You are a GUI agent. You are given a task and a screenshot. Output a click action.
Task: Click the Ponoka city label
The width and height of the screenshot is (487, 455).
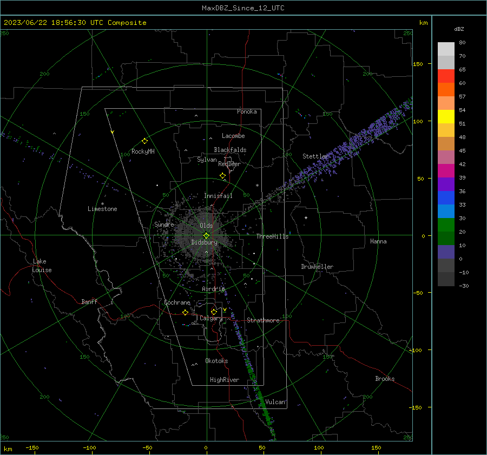coord(247,111)
